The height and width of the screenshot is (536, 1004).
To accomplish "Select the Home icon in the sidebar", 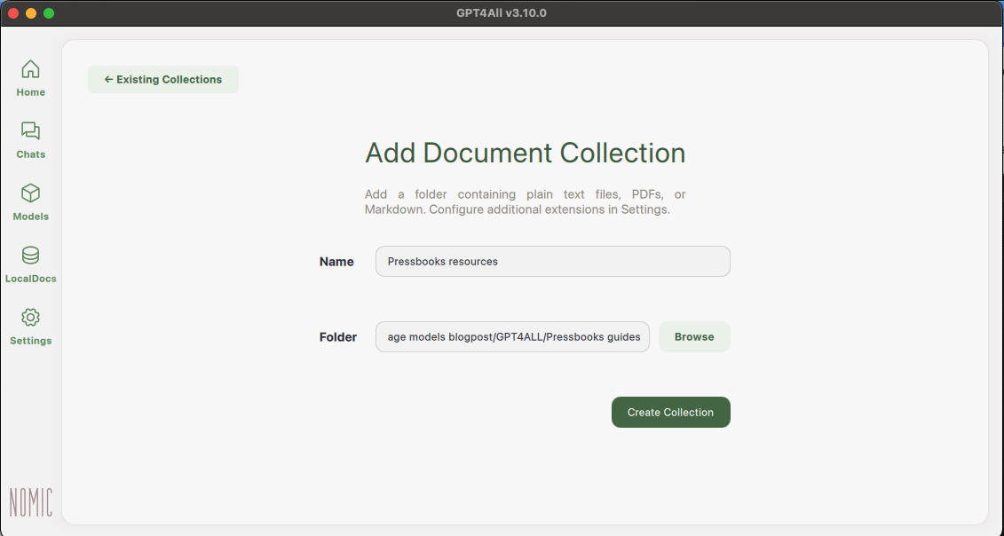I will click(x=30, y=69).
